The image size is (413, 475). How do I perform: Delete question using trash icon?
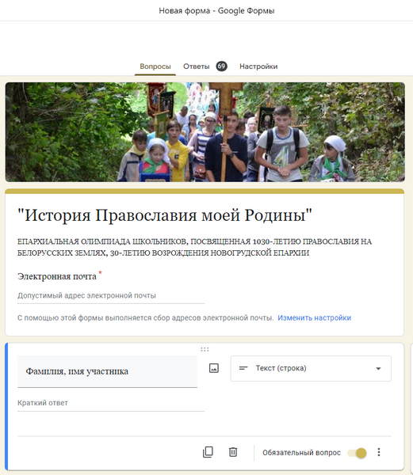point(233,452)
